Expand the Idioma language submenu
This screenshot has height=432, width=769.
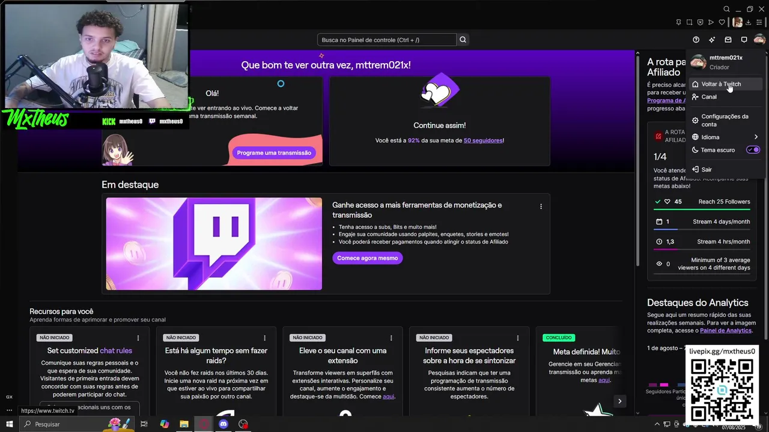(x=725, y=137)
